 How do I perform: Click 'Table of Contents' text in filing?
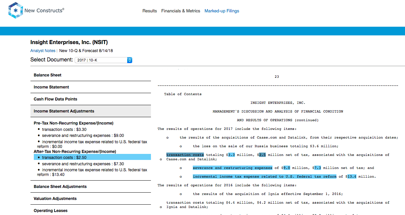(183, 94)
